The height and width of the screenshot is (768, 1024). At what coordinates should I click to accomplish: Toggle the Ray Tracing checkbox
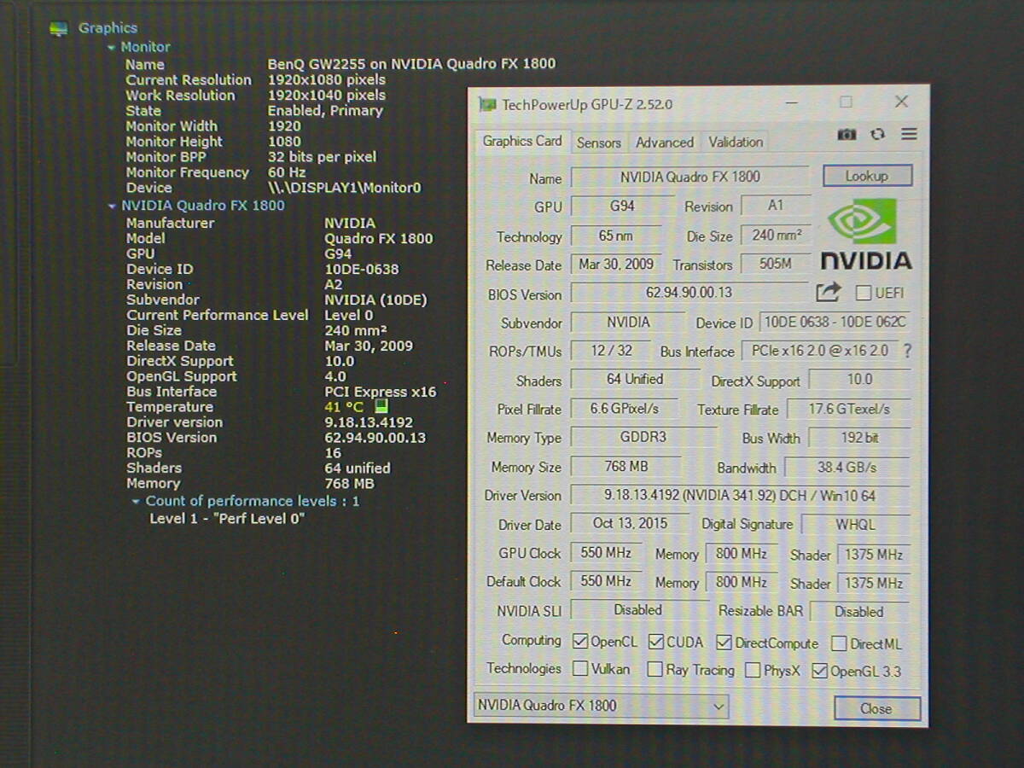(x=655, y=670)
